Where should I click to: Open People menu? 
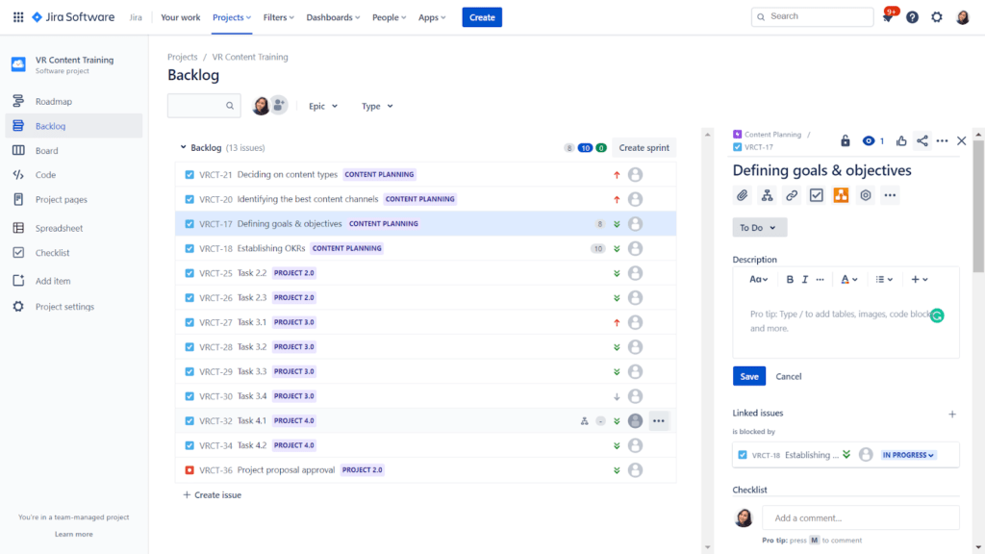pyautogui.click(x=389, y=17)
